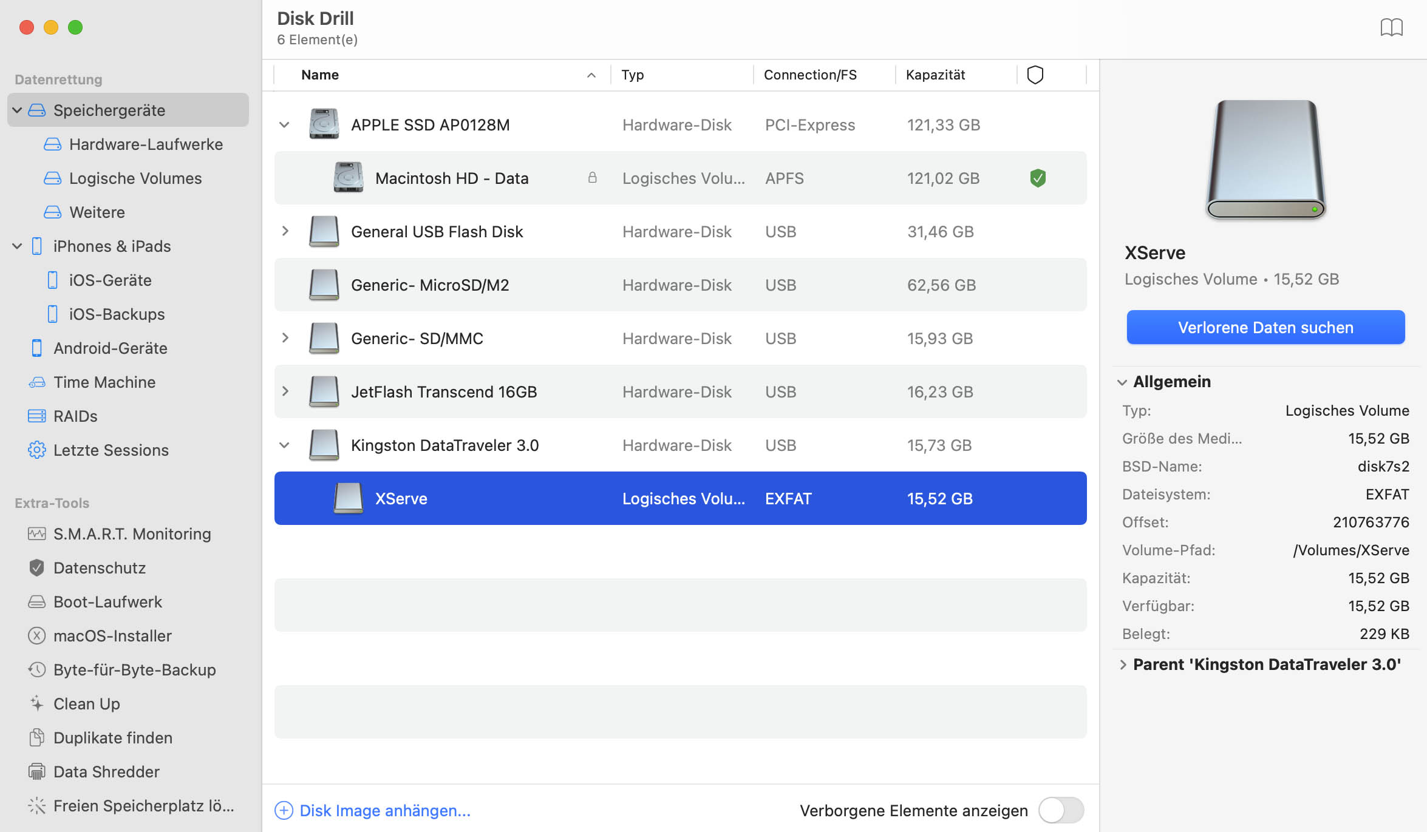Image resolution: width=1427 pixels, height=832 pixels.
Task: Open the help book icon
Action: (x=1391, y=27)
